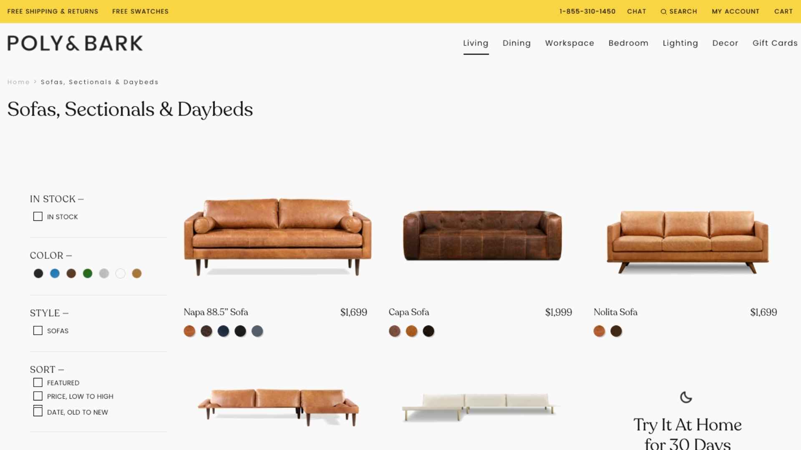The width and height of the screenshot is (801, 450).
Task: Click the blue color filter swatch
Action: pos(55,273)
